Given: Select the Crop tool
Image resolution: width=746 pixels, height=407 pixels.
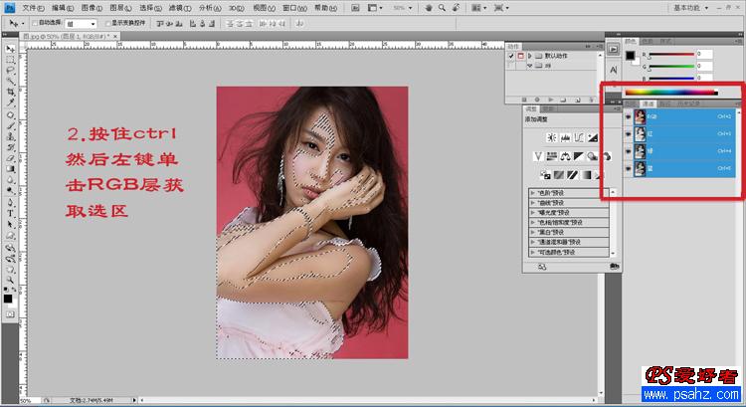Looking at the screenshot, I should click(10, 93).
